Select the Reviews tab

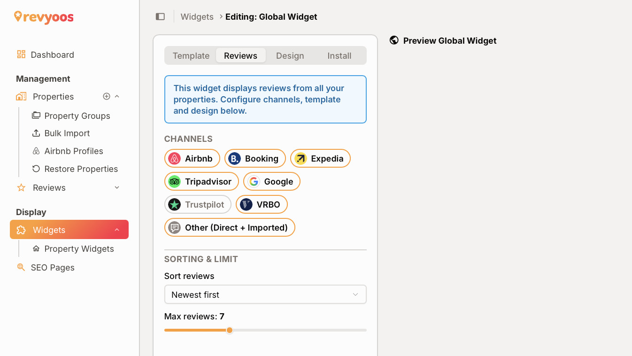pyautogui.click(x=241, y=55)
